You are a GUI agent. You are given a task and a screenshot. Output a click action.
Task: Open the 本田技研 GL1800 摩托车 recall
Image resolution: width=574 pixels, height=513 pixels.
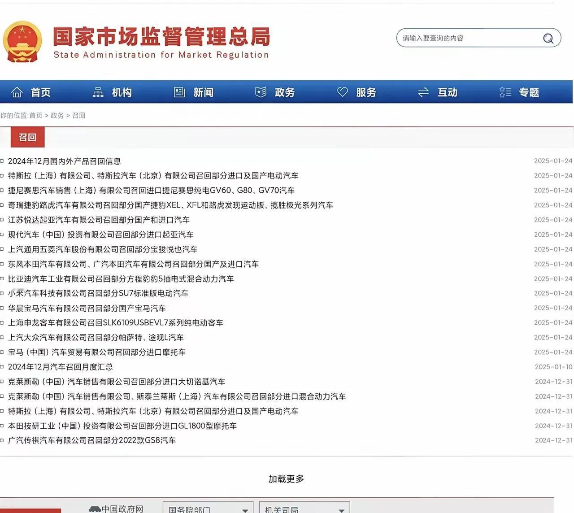pos(122,426)
